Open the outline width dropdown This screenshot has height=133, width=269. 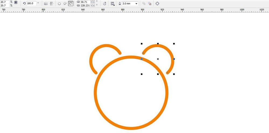[x=136, y=4]
